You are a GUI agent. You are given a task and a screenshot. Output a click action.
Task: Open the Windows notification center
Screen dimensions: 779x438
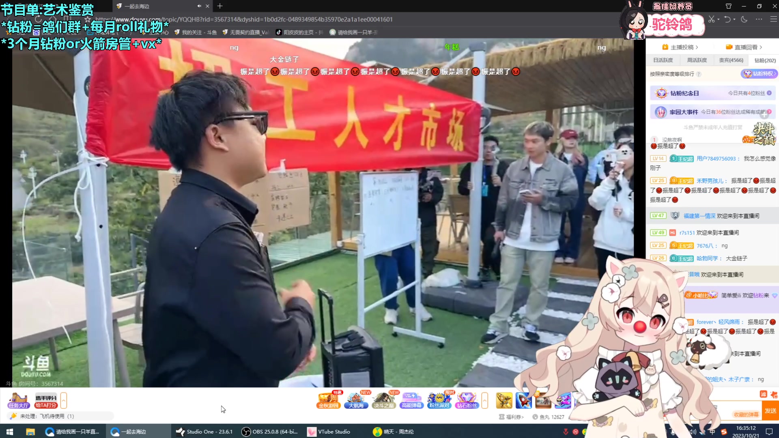point(769,432)
